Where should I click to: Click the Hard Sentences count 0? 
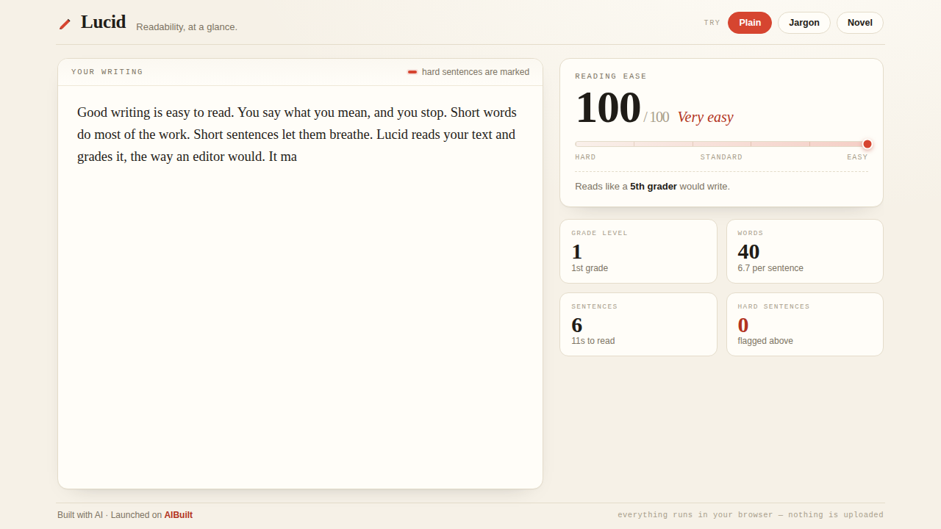743,325
